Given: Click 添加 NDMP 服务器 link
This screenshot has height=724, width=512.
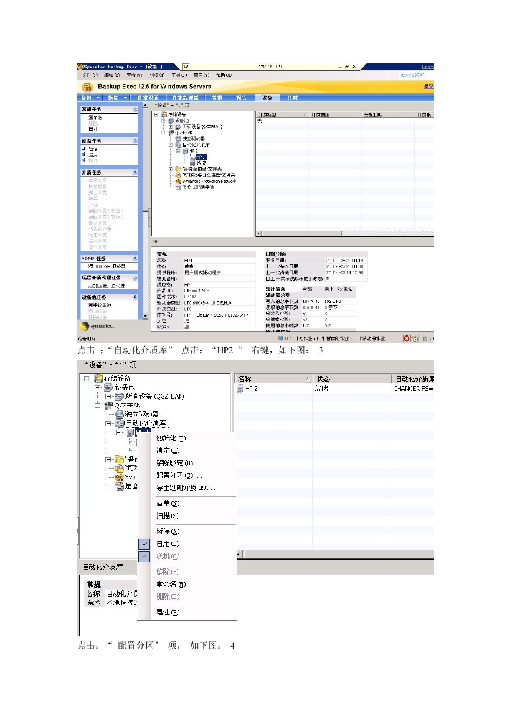Looking at the screenshot, I should pyautogui.click(x=107, y=266).
